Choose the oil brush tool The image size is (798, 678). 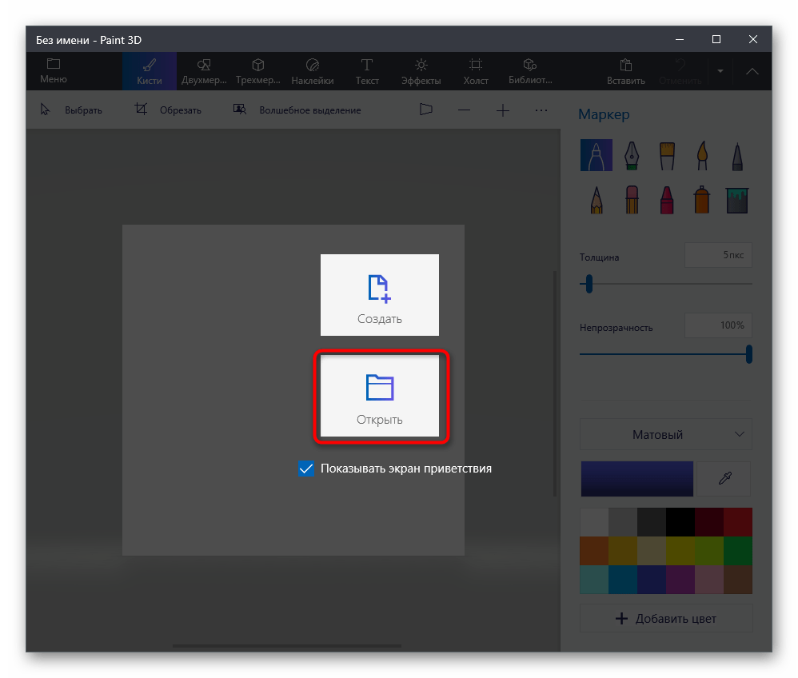(667, 155)
